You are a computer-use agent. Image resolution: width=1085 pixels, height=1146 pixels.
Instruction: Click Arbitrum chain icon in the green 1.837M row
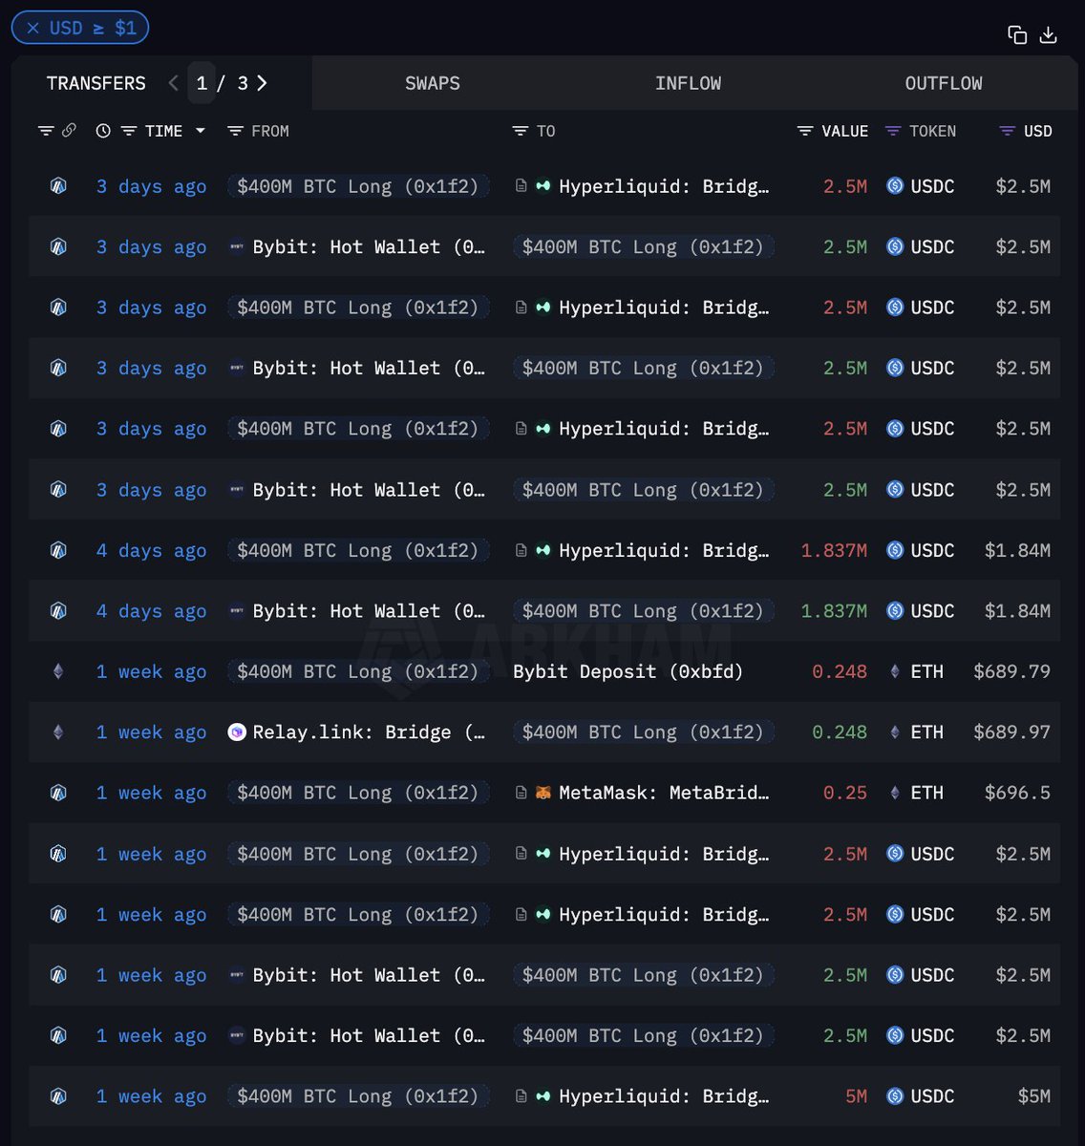click(x=58, y=611)
